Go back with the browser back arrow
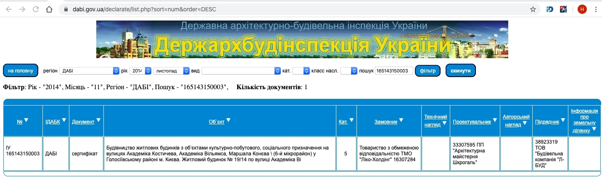 (9, 9)
